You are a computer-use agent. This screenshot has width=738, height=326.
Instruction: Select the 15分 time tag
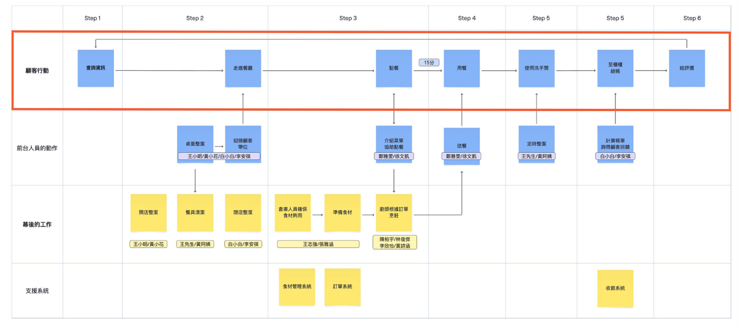pos(428,63)
